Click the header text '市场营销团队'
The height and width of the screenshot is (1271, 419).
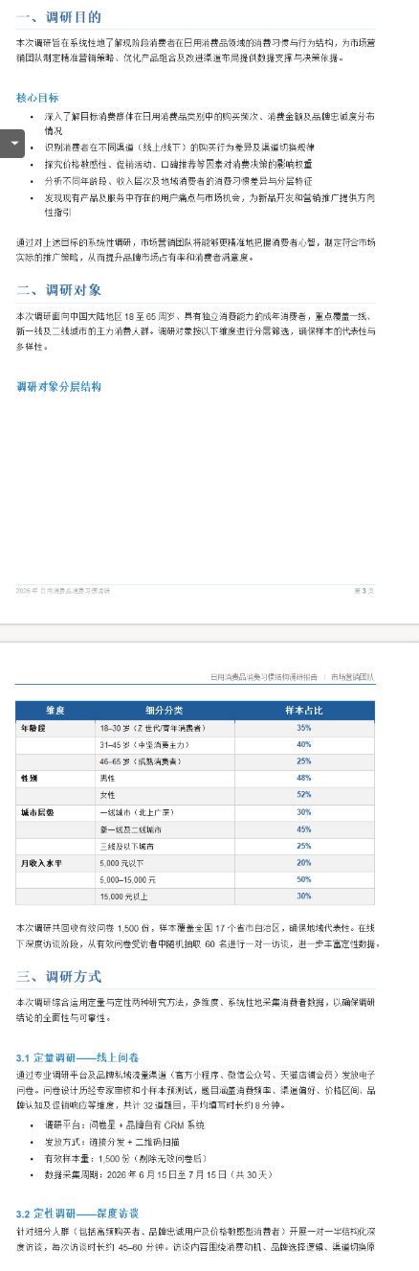[x=353, y=676]
